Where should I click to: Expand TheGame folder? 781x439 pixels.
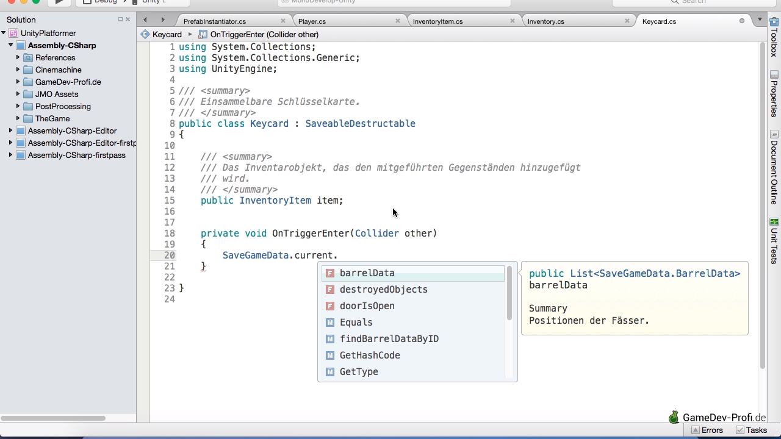pos(18,118)
